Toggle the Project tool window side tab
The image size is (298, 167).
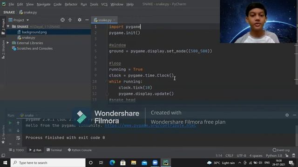[3, 26]
